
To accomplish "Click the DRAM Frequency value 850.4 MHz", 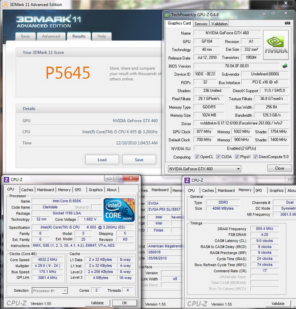I will click(x=264, y=229).
